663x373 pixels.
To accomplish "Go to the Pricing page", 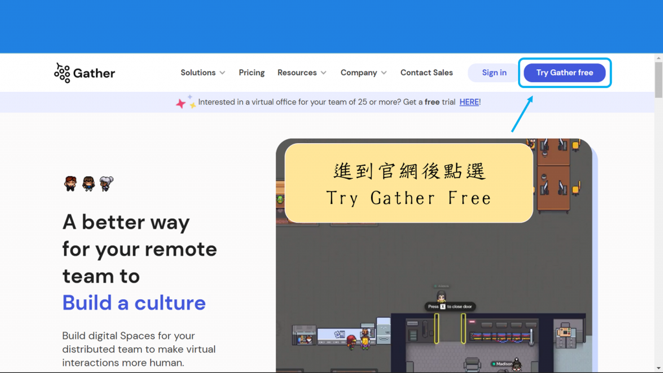I will [252, 73].
